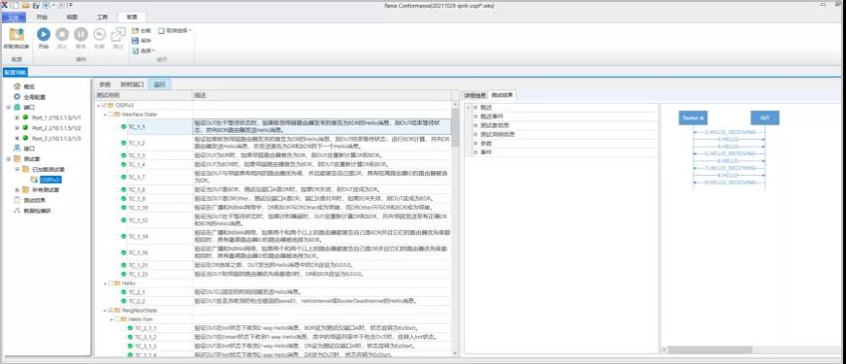
Task: Open the bottom ribbon dropdown under floppy icon
Action: pyautogui.click(x=144, y=50)
